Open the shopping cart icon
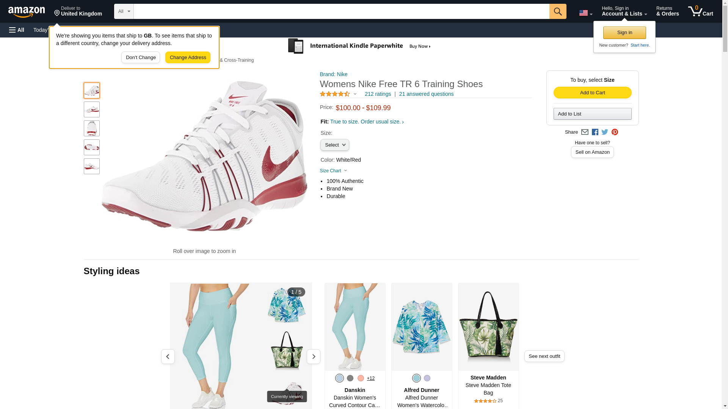This screenshot has width=728, height=409. [x=700, y=11]
